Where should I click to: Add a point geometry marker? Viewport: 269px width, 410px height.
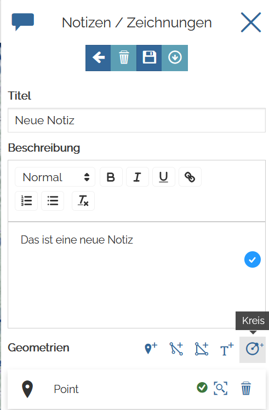[151, 349]
